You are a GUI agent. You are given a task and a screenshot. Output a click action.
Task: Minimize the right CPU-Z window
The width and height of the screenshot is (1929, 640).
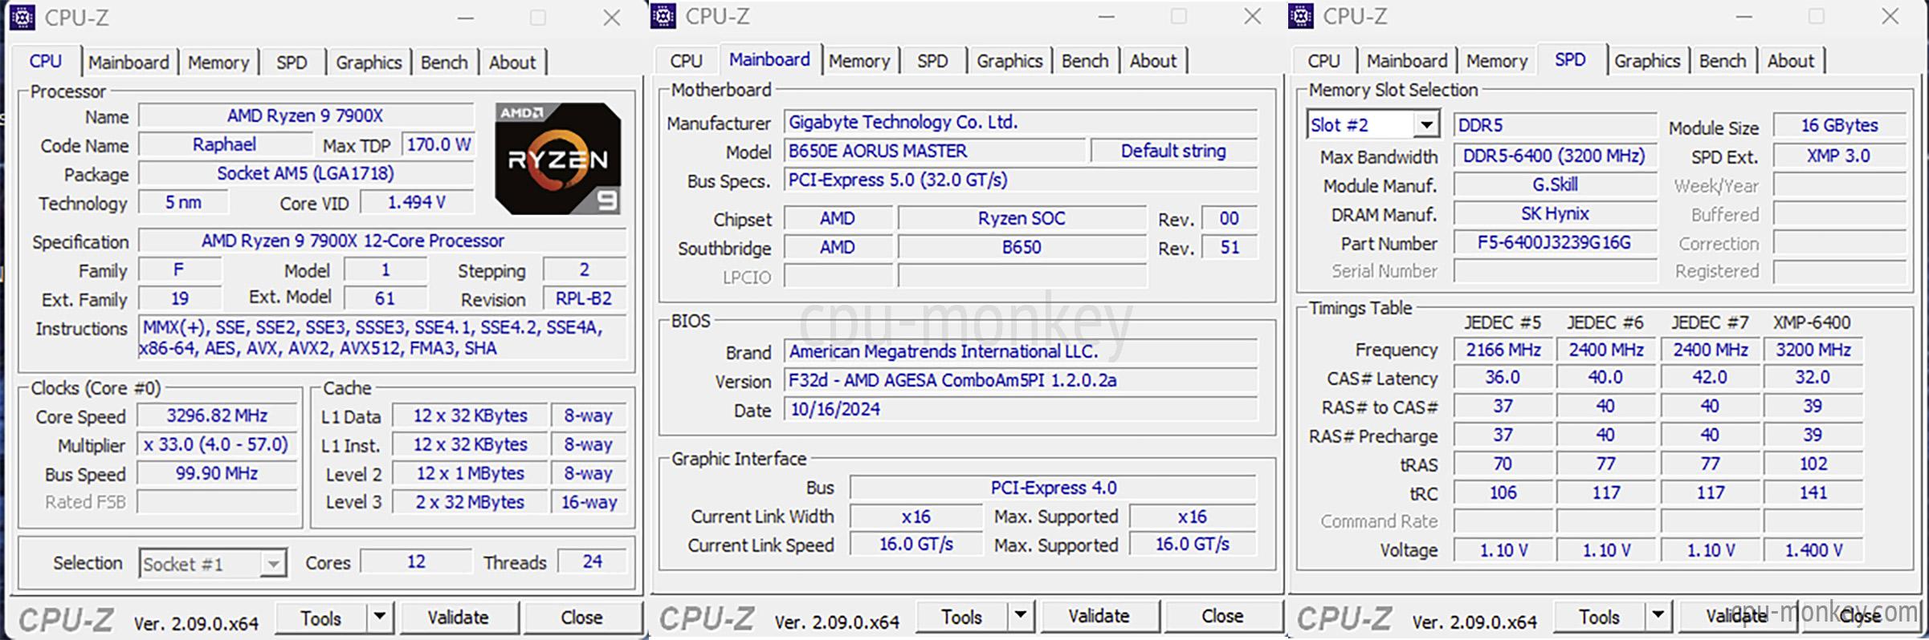pyautogui.click(x=1744, y=16)
